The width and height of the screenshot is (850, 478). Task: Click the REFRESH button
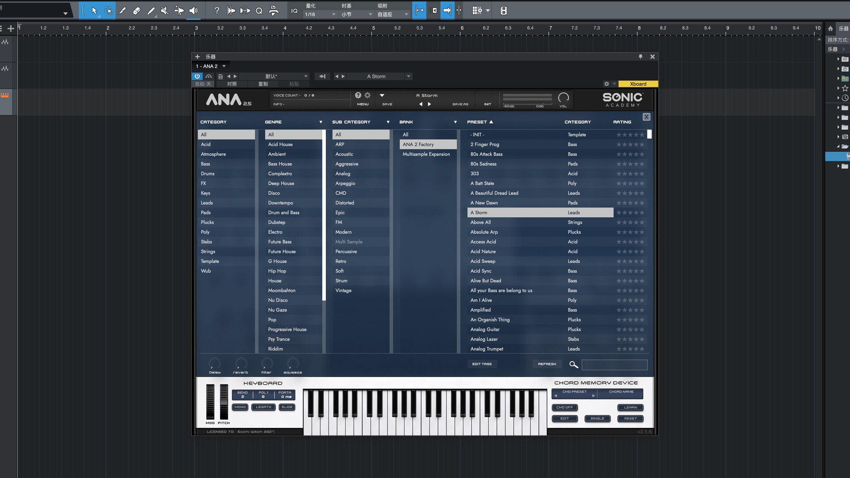[x=547, y=364]
